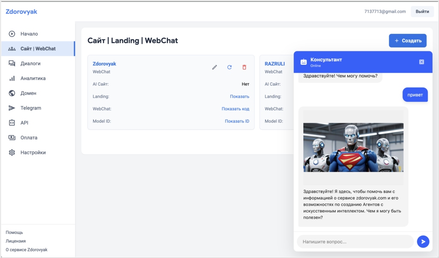Image resolution: width=439 pixels, height=258 pixels.
Task: Open Telegram settings in sidebar
Action: coord(31,108)
